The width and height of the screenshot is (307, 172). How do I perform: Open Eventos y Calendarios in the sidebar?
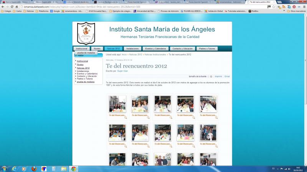87,74
